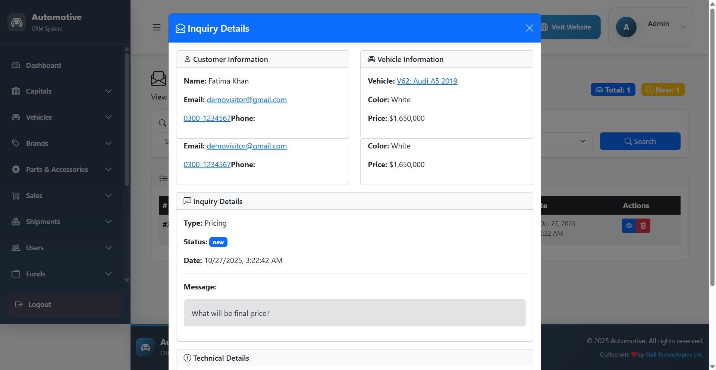Click the Dashboard gauge icon
The width and height of the screenshot is (716, 370).
(16, 65)
